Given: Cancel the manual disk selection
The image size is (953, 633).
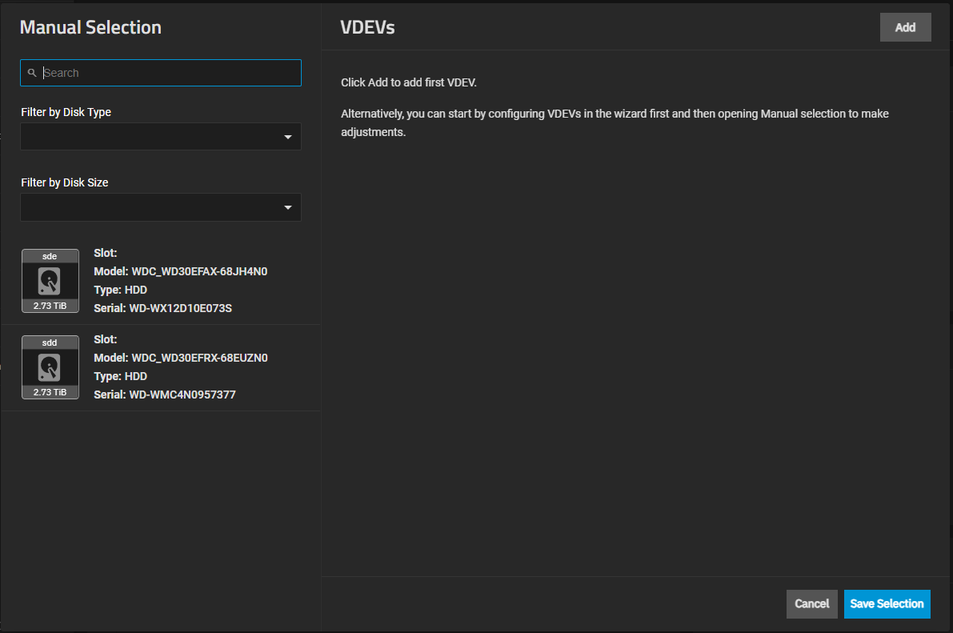Looking at the screenshot, I should 811,604.
